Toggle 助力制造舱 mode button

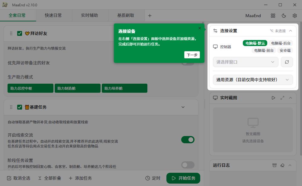pos(78,88)
